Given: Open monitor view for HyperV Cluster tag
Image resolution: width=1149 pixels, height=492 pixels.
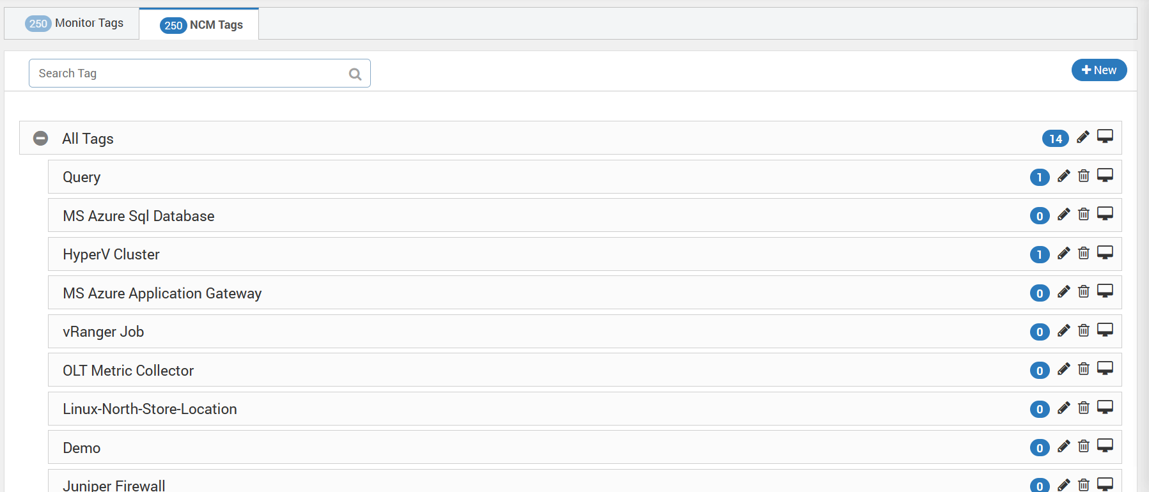Looking at the screenshot, I should (x=1105, y=252).
